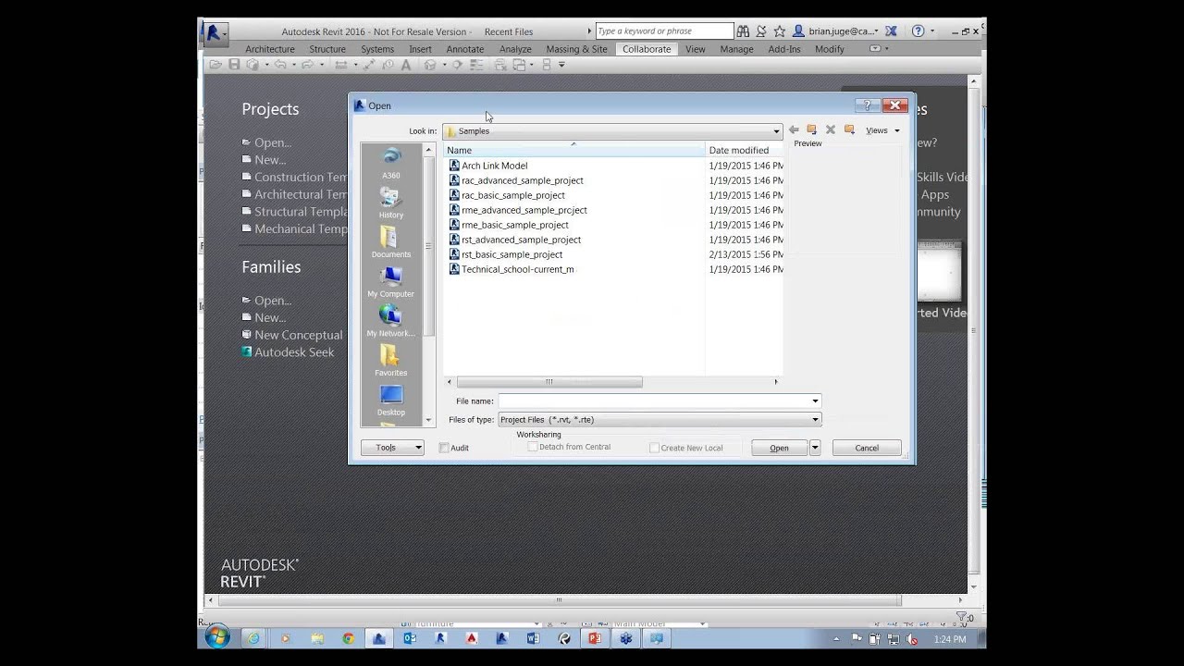Go to Documents in the places sidebar

point(391,241)
